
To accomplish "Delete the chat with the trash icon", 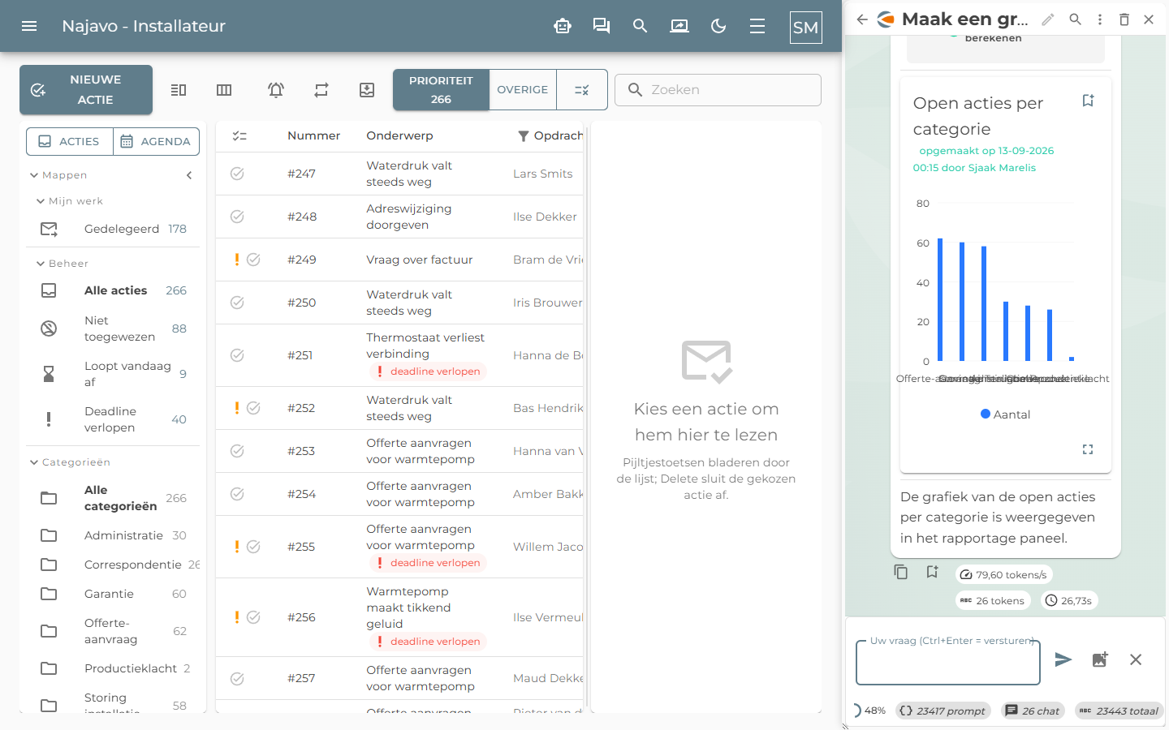I will (1124, 19).
